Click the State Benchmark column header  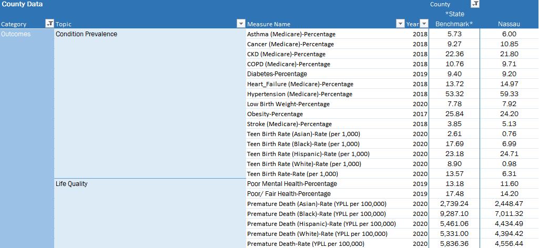coord(454,19)
